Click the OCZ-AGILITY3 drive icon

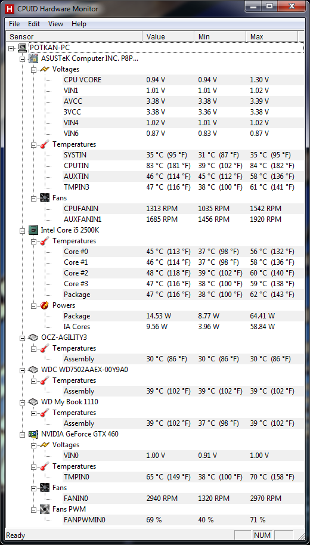point(33,337)
